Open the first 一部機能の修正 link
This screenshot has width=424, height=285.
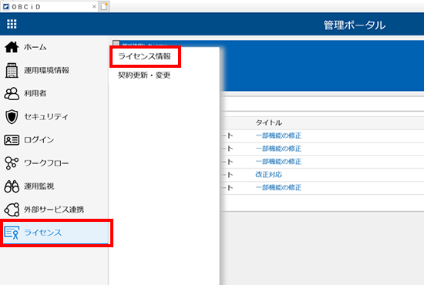[278, 136]
